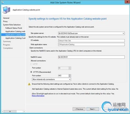Click the computer icon beside Application Catalog website point
The width and height of the screenshot is (130, 114).
click(x=6, y=10)
